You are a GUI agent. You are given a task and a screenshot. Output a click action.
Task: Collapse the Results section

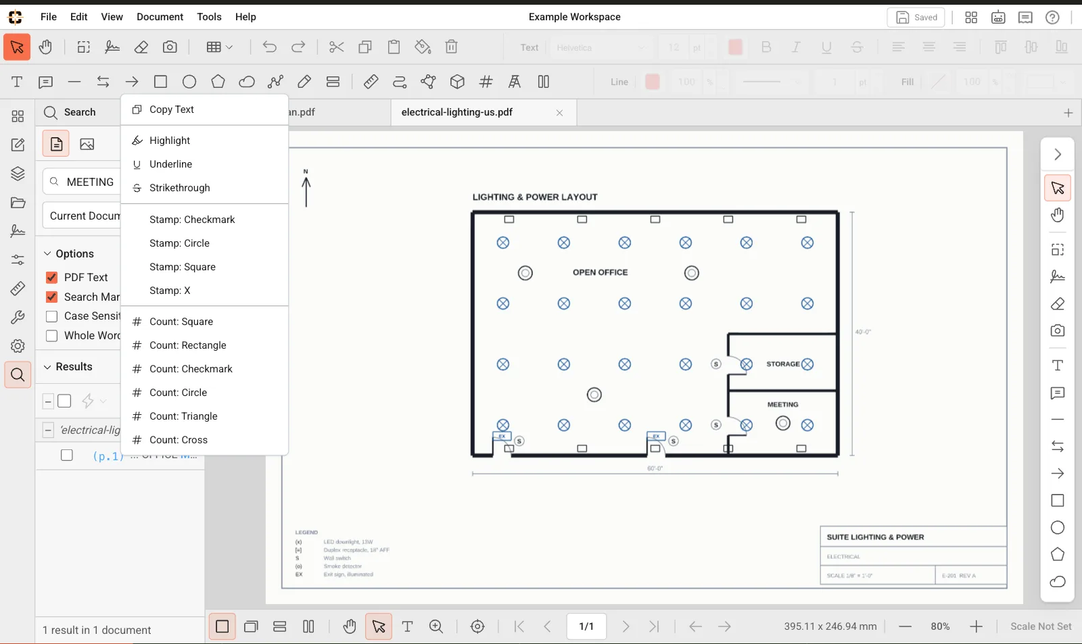(47, 367)
